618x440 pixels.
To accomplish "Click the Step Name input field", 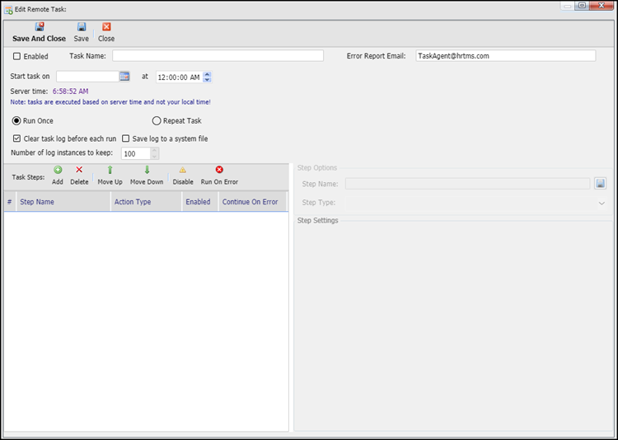I will pyautogui.click(x=467, y=184).
